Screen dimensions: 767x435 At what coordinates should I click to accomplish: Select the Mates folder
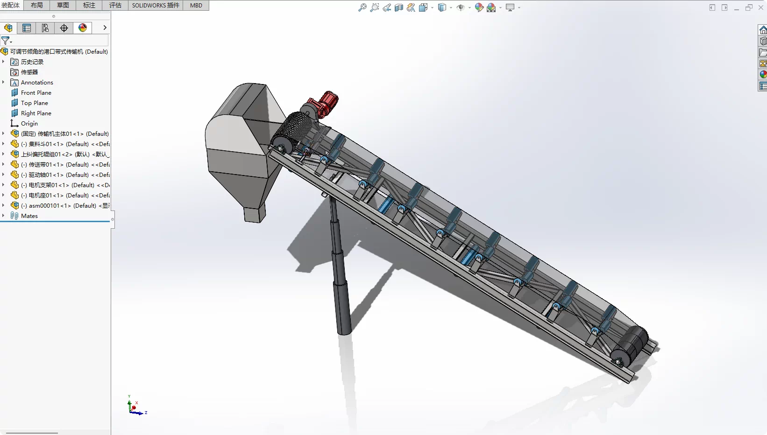[x=29, y=216]
